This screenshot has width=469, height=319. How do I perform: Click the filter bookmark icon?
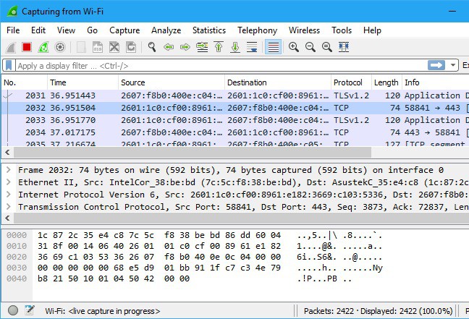pos(9,66)
